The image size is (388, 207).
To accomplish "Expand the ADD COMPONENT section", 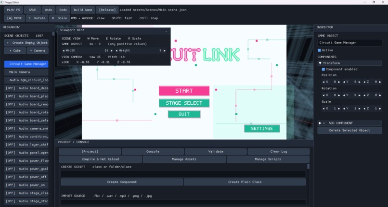I will [x=349, y=123].
